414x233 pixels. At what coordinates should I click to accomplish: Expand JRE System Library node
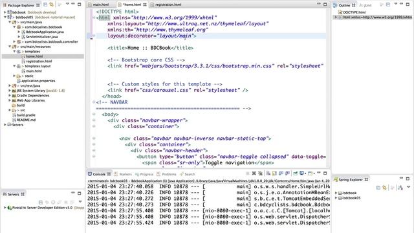point(10,91)
